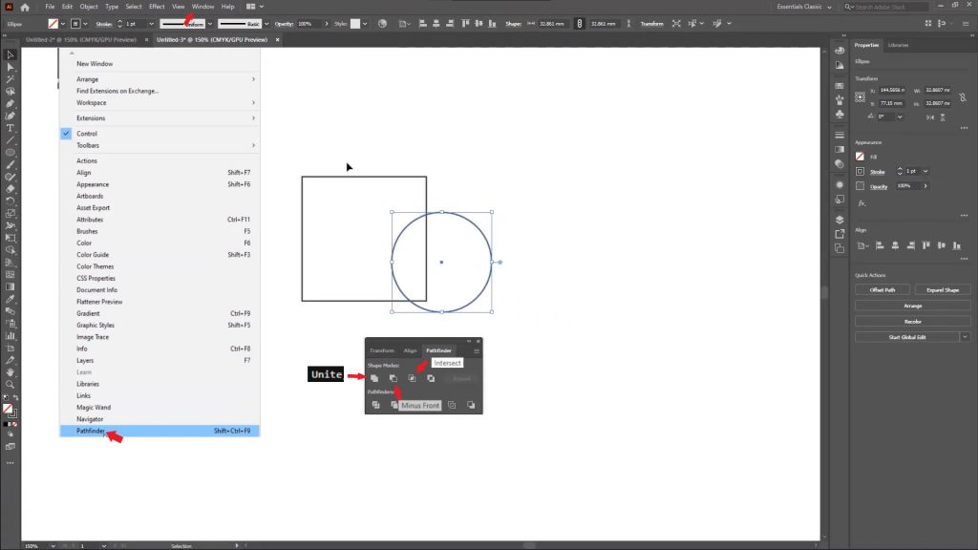
Task: Open the Basic brush definition dropdown
Action: (x=266, y=24)
